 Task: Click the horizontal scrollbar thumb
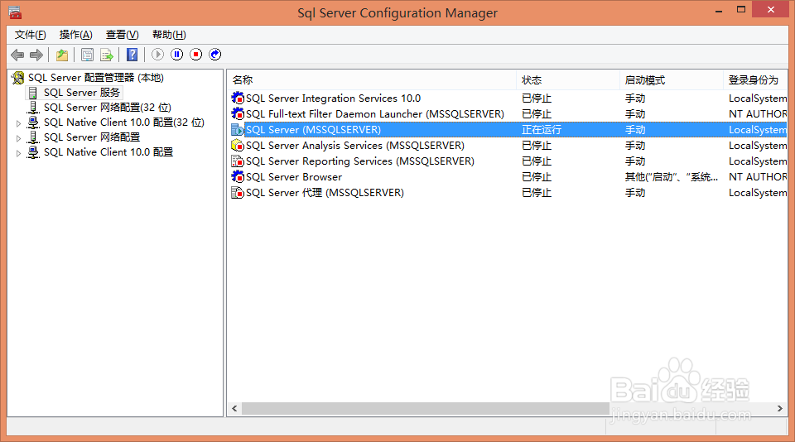(x=426, y=408)
